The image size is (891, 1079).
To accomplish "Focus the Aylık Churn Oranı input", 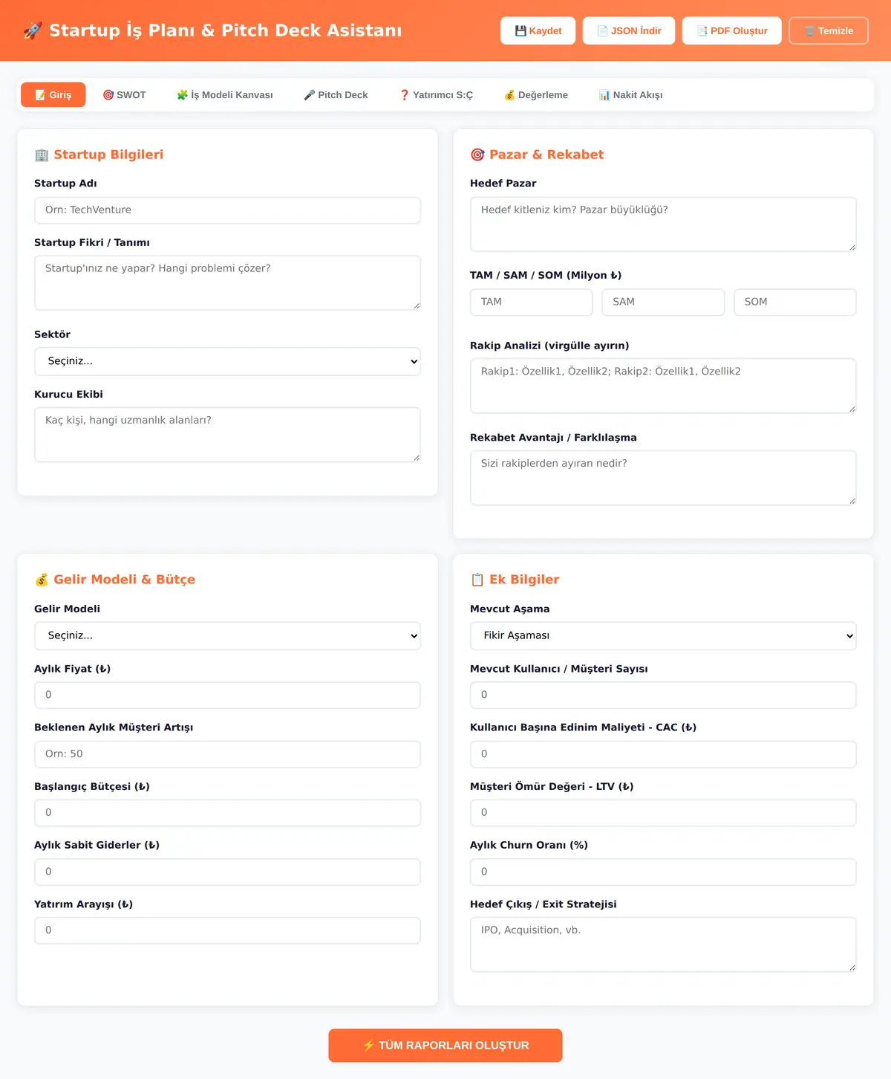I will click(x=663, y=872).
